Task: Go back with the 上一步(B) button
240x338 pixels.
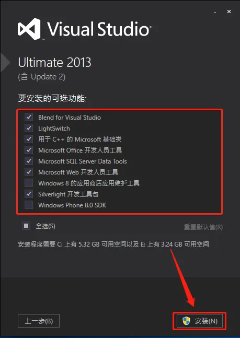Action: [x=39, y=321]
